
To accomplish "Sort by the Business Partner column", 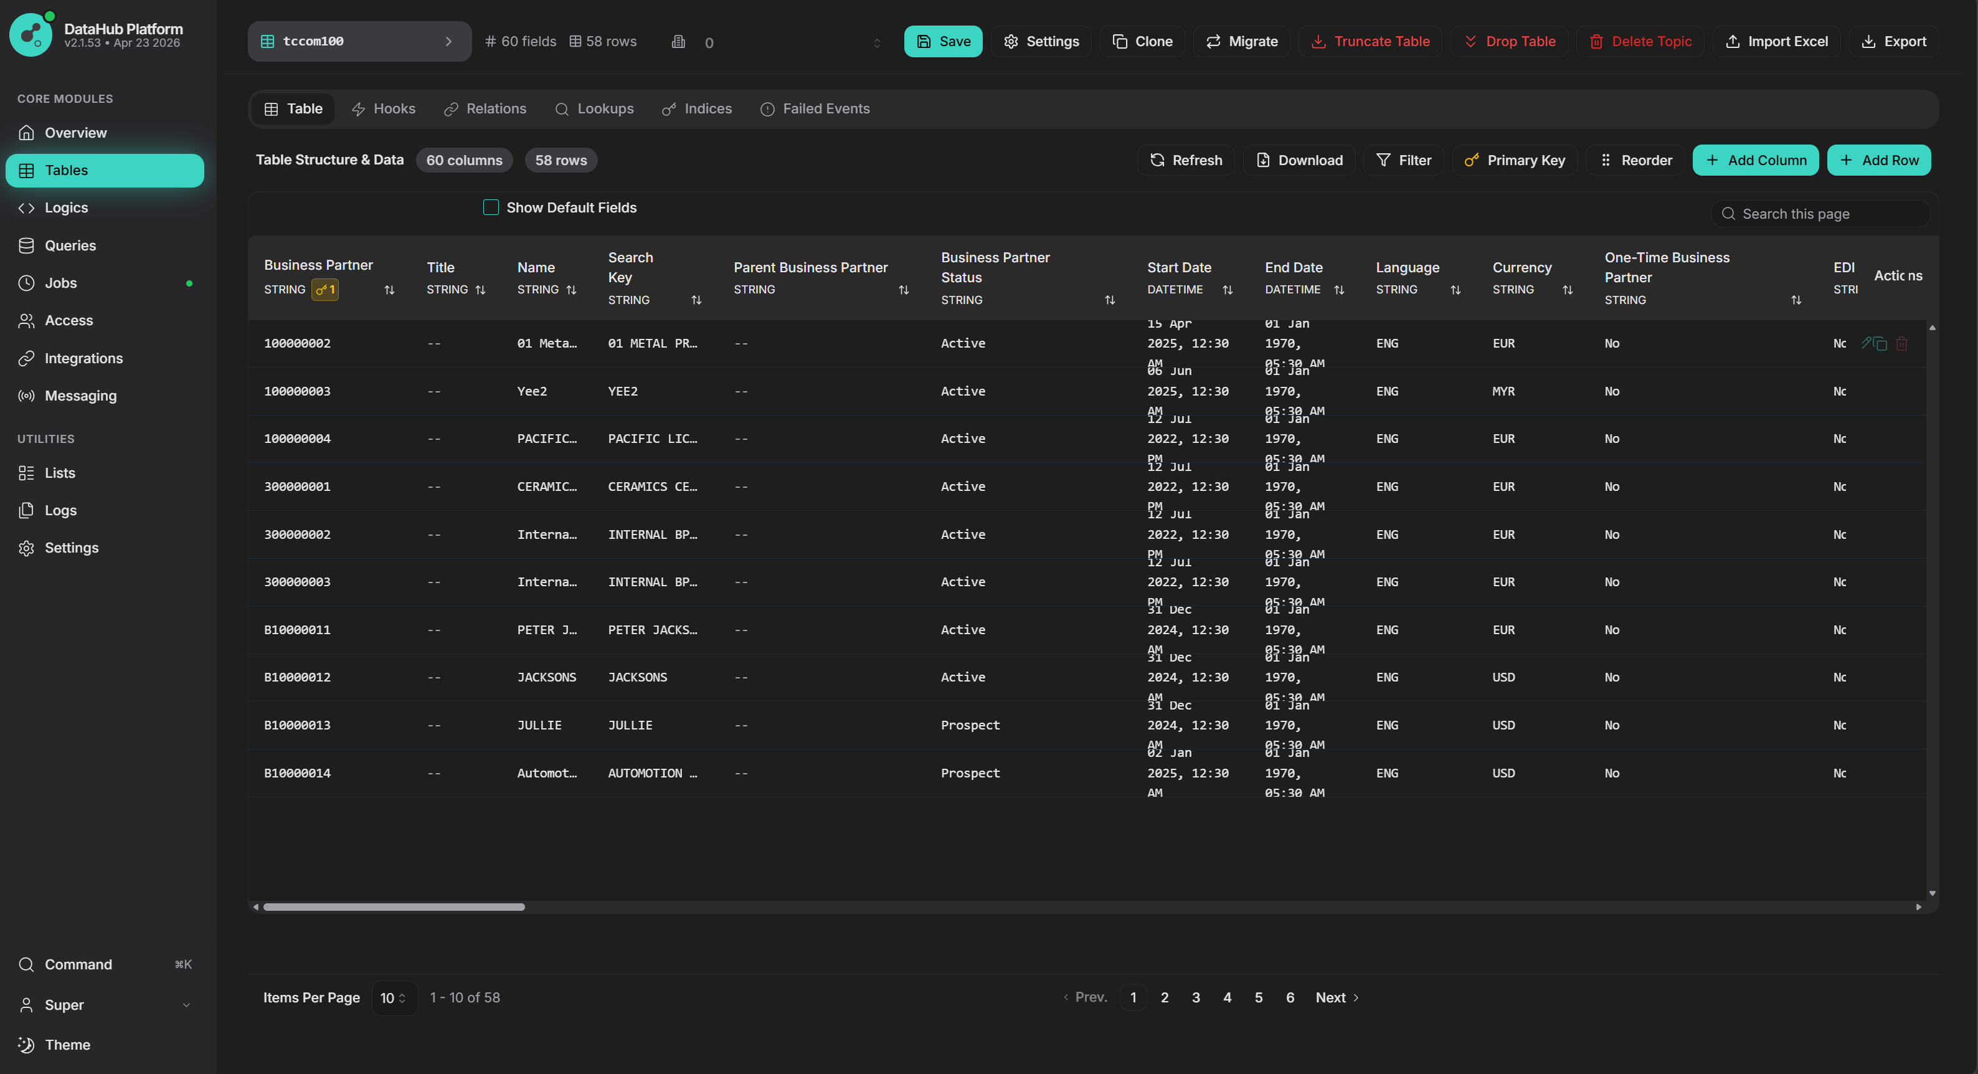I will pyautogui.click(x=389, y=290).
